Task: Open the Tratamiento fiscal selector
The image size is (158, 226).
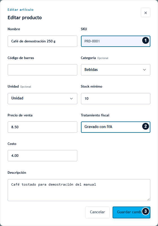Action: coord(116,127)
